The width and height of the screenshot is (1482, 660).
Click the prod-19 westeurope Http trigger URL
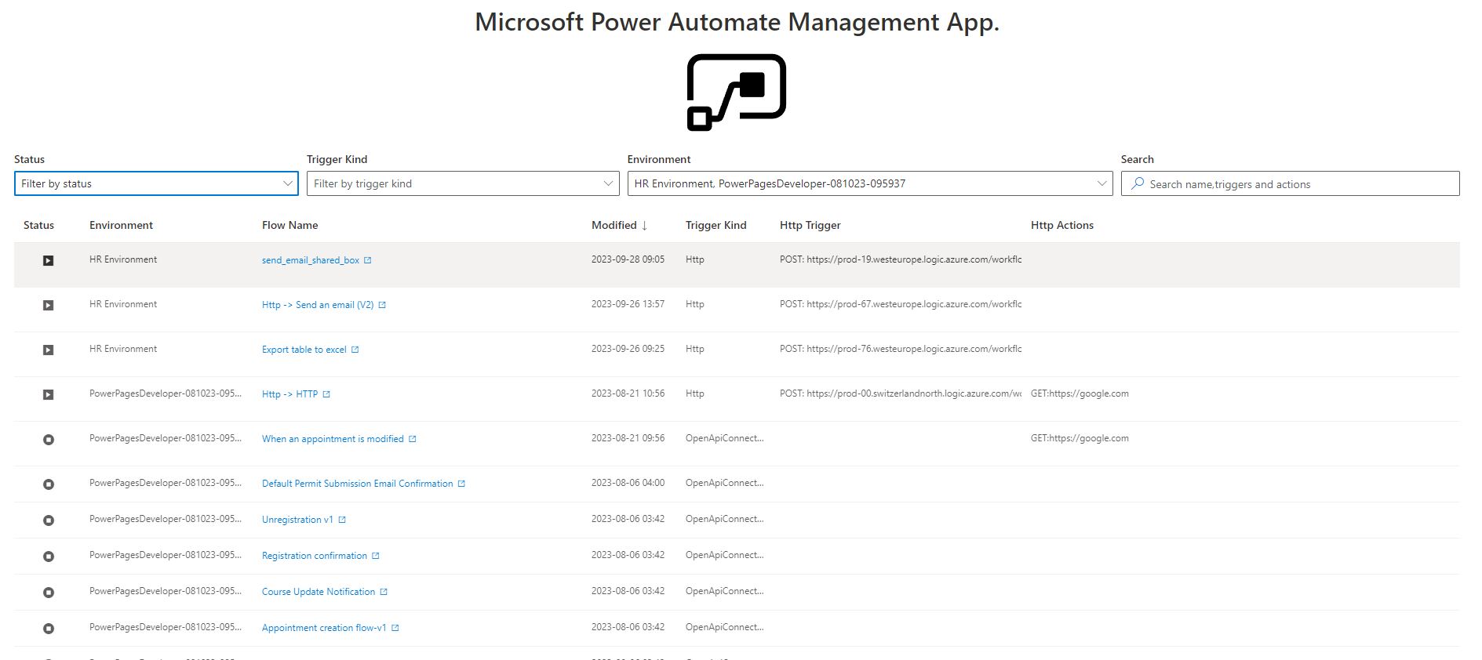[901, 259]
